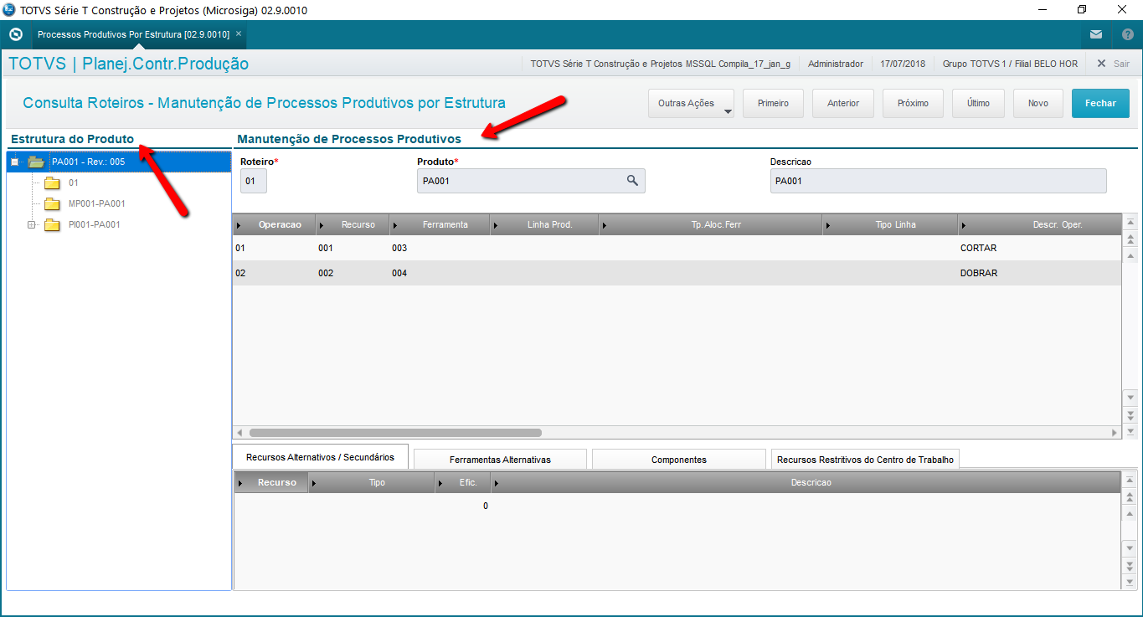Click the CORTAR operation description cell
Screen dimensions: 1143x617
tap(979, 249)
